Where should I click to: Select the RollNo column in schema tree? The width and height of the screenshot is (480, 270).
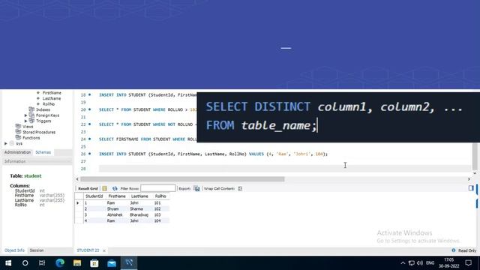(x=48, y=104)
